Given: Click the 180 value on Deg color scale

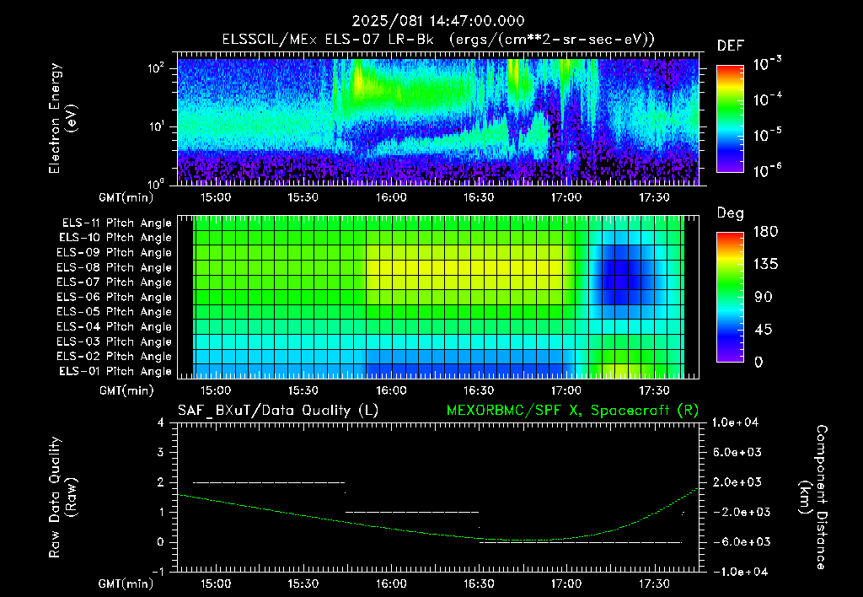Looking at the screenshot, I should (765, 232).
